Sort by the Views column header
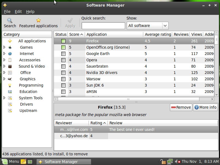 point(197,34)
